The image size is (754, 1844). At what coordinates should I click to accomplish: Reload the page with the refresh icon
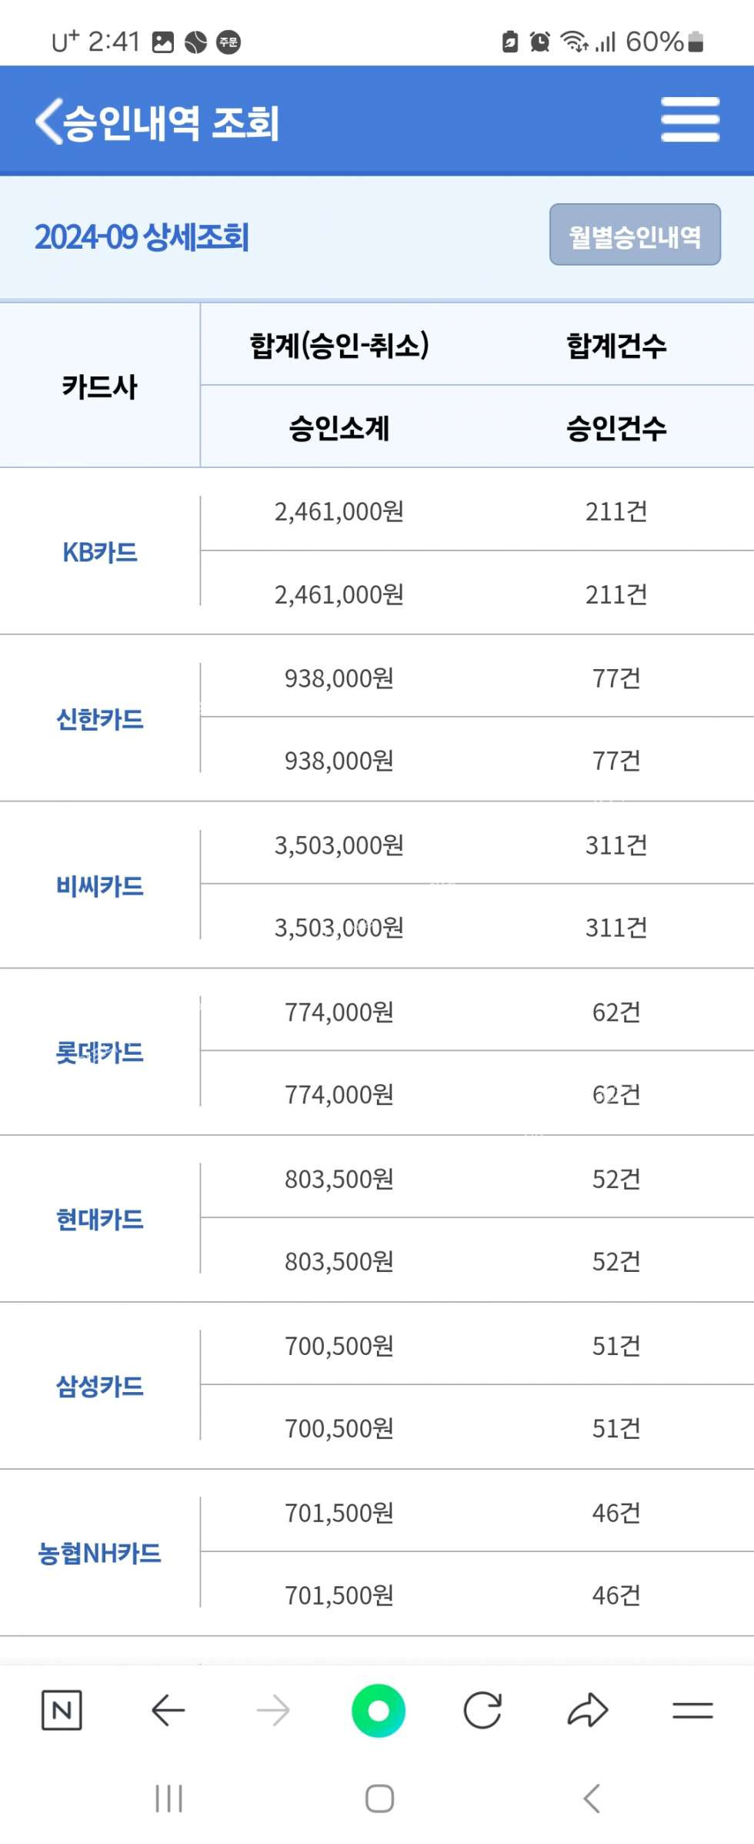482,1710
